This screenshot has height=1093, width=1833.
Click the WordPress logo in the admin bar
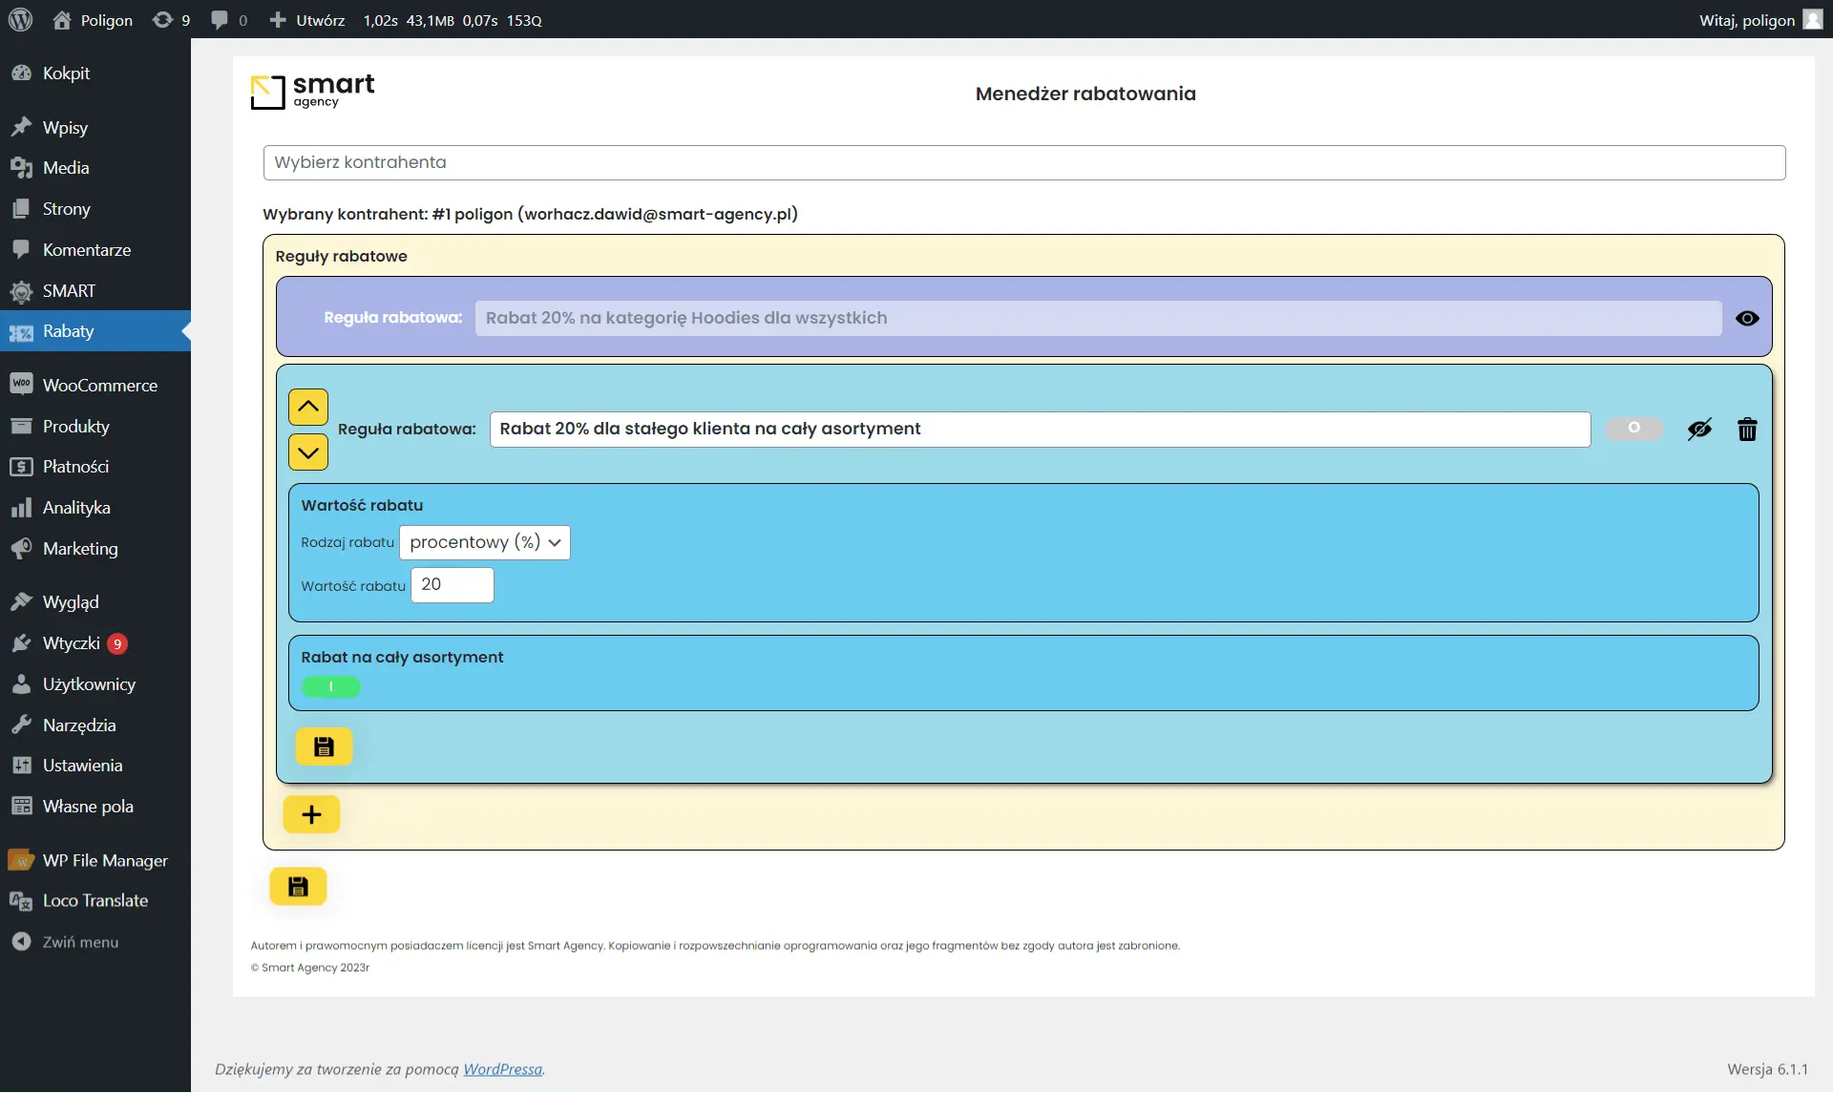pos(20,20)
